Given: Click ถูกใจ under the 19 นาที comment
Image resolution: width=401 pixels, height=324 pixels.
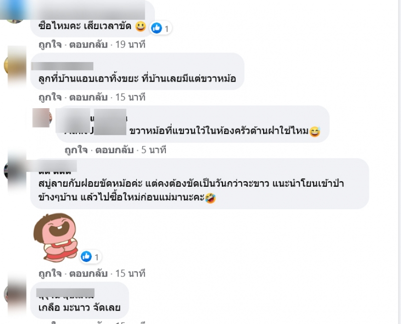Looking at the screenshot, I should 50,45.
